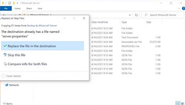Expand the ribbon with chevron arrow
Screen dimensions: 185x105
[179, 8]
